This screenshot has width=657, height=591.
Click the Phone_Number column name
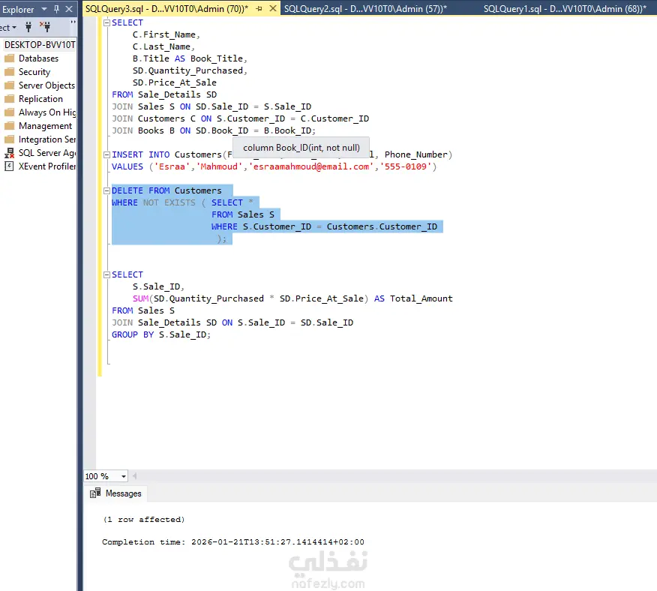pyautogui.click(x=416, y=154)
